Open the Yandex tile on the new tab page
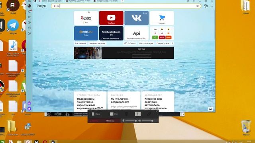Image resolution: width=255 pixels, height=143 pixels. click(x=86, y=18)
